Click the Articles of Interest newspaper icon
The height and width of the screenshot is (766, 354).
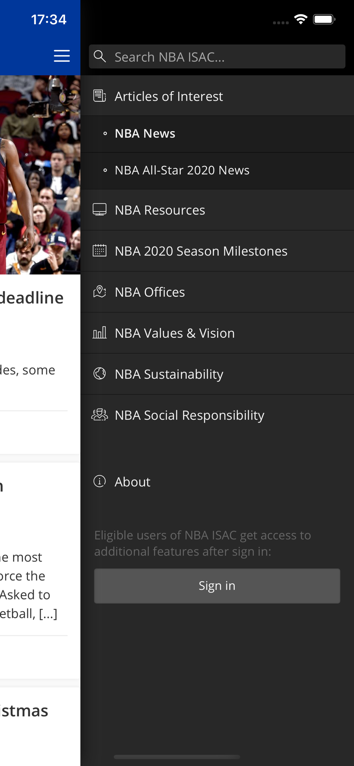[100, 96]
